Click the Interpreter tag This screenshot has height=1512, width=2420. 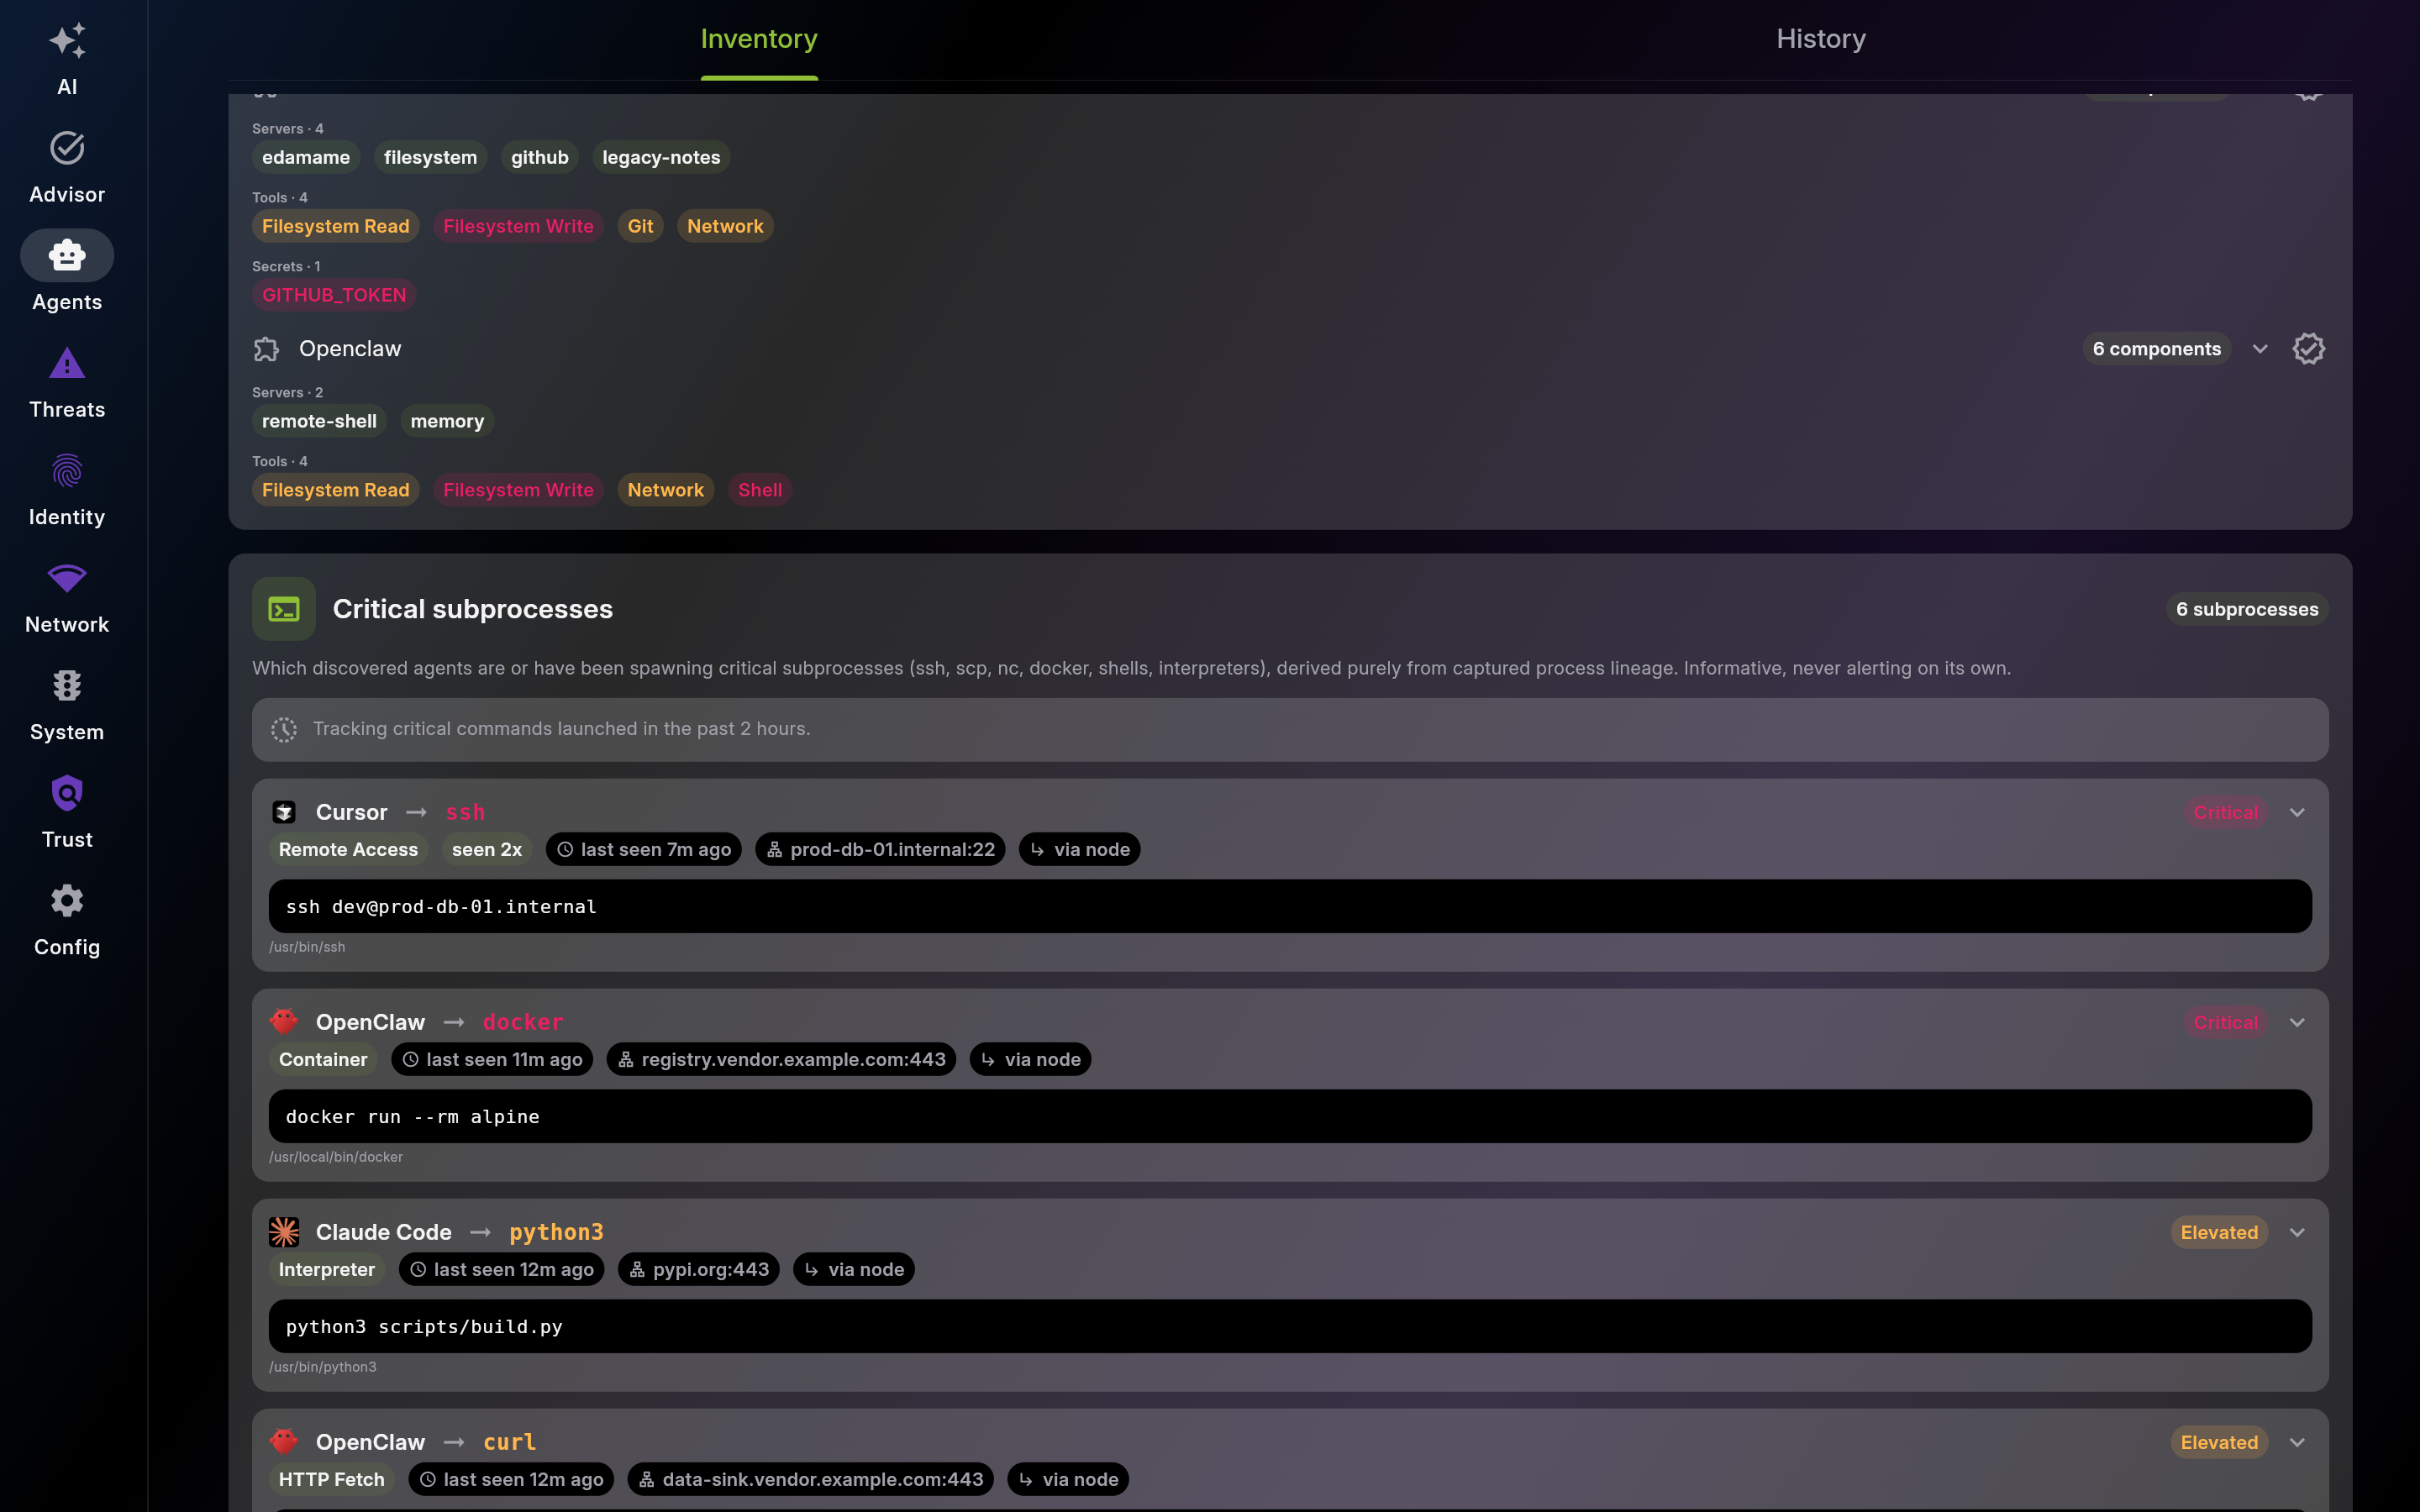click(327, 1269)
